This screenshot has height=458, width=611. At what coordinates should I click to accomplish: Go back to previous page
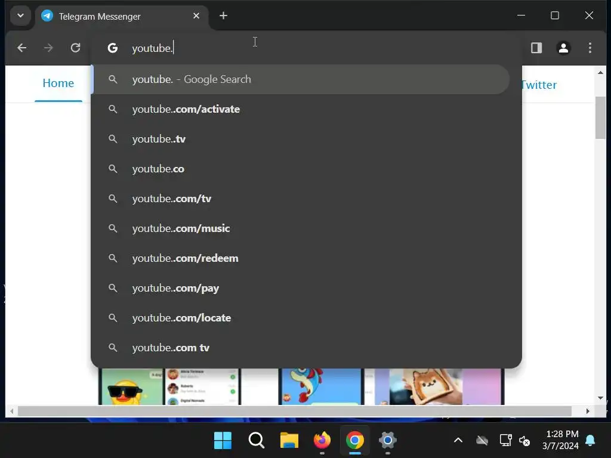tap(22, 48)
